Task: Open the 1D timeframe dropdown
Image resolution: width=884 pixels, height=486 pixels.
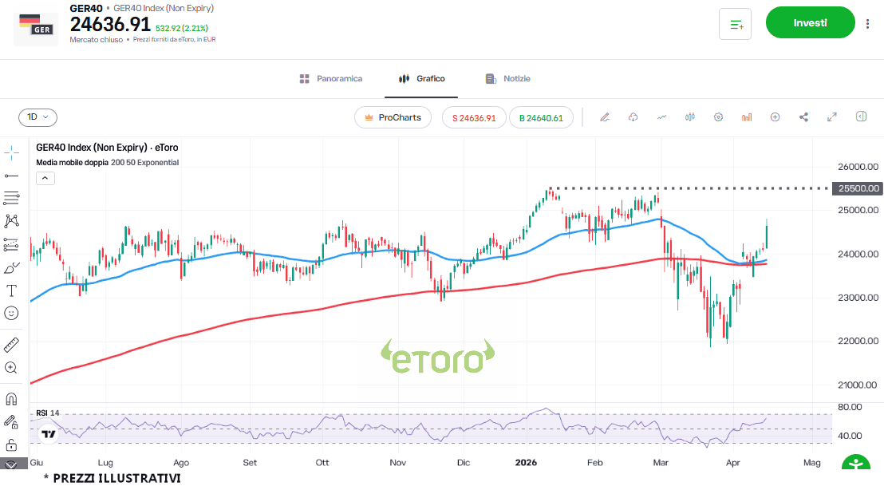Action: (x=37, y=117)
